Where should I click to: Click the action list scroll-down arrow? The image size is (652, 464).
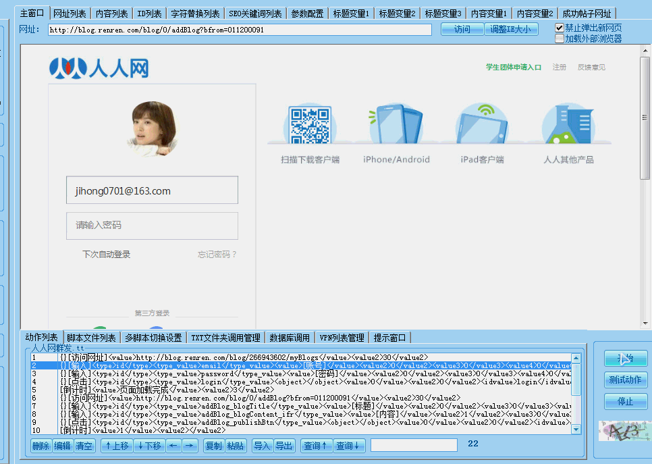pos(576,430)
